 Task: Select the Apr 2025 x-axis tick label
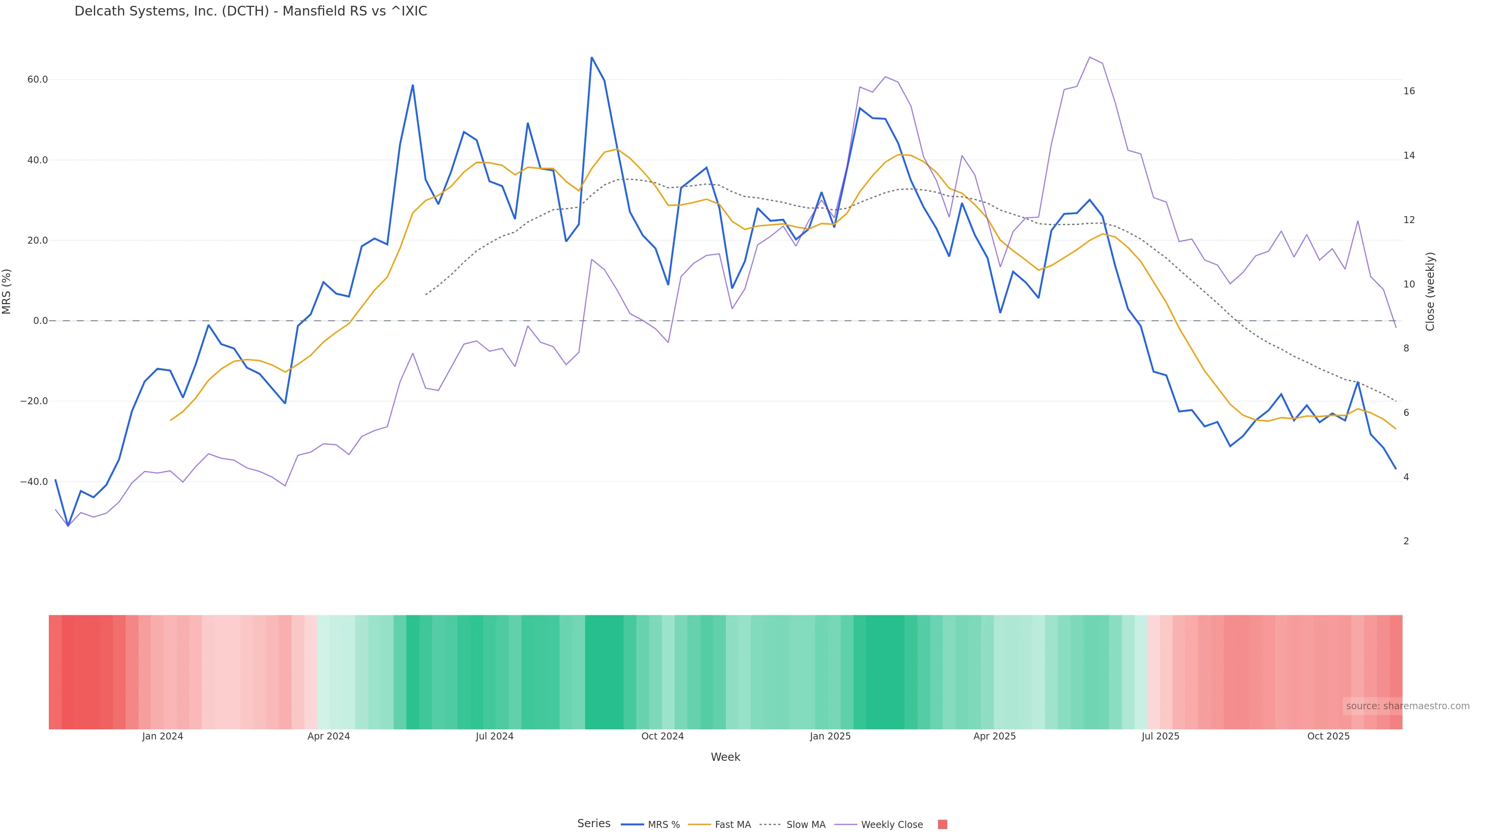994,736
